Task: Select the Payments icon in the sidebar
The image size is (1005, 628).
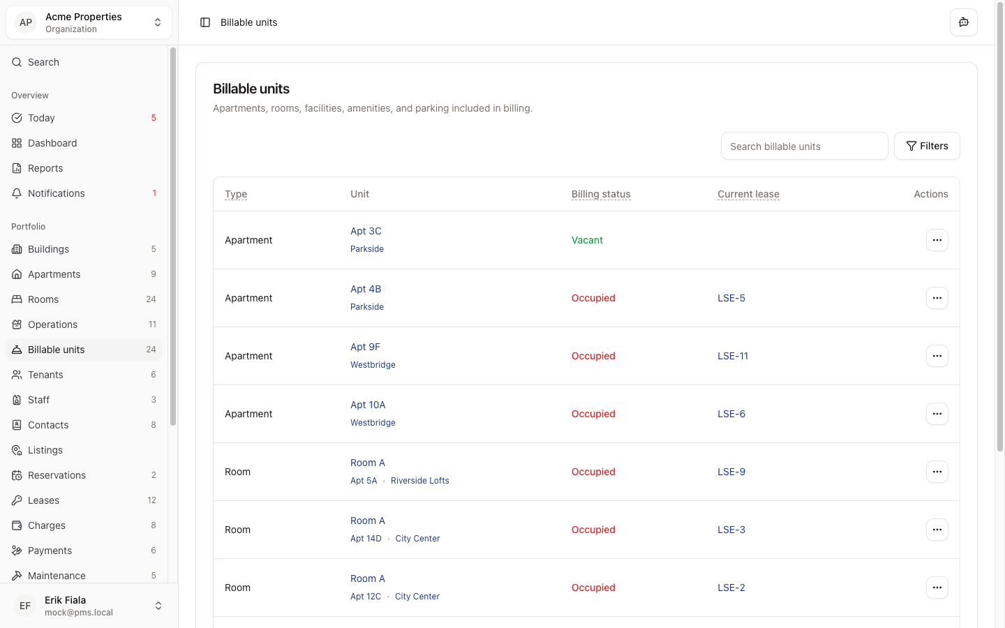Action: [x=17, y=551]
